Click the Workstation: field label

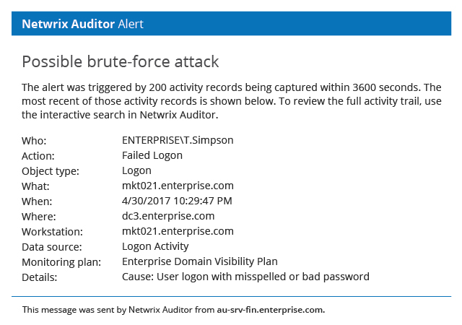[x=52, y=232]
